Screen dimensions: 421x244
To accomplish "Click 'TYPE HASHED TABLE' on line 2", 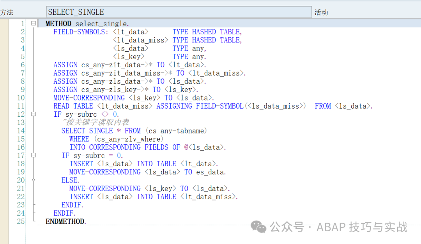I will pos(206,32).
